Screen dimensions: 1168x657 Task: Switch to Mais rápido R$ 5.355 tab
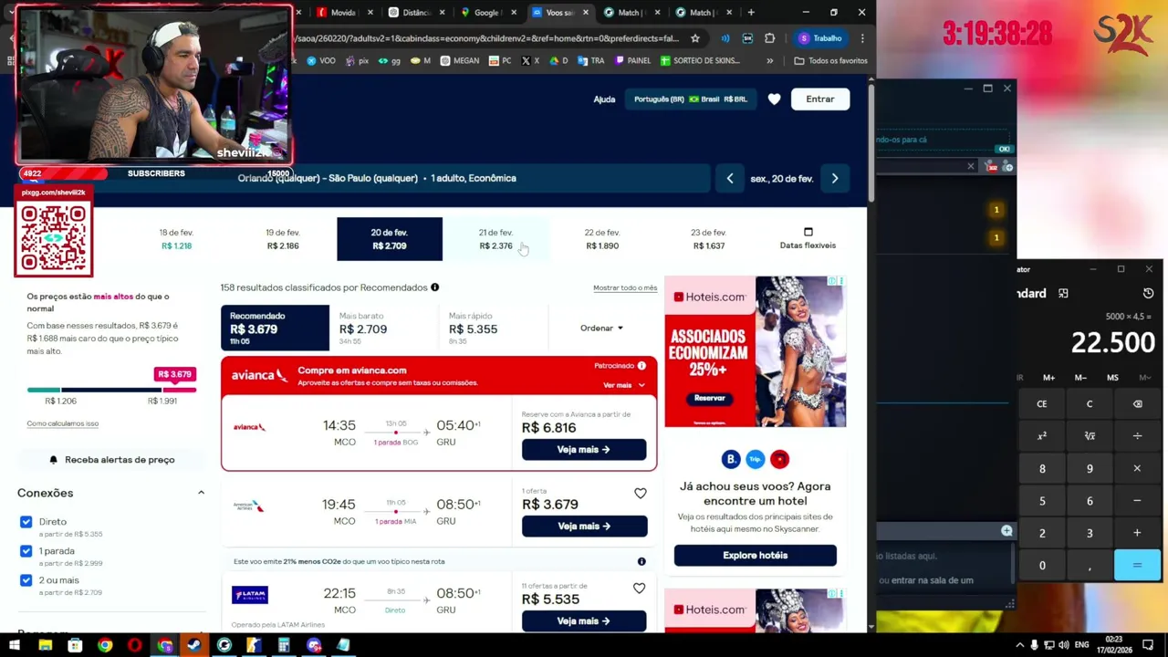coord(493,328)
